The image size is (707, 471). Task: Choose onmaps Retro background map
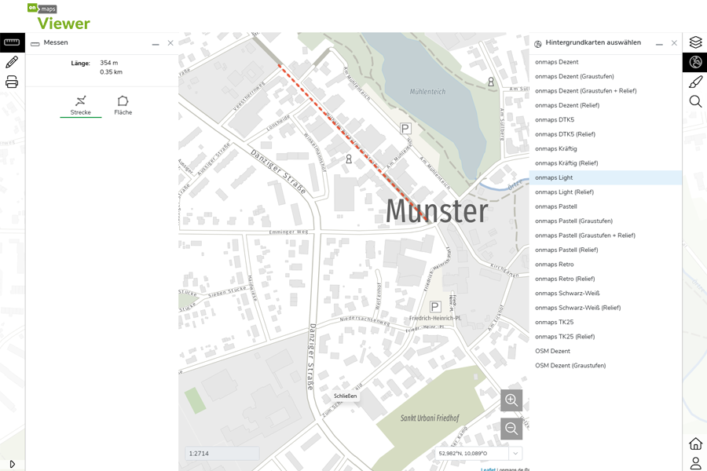pyautogui.click(x=555, y=265)
